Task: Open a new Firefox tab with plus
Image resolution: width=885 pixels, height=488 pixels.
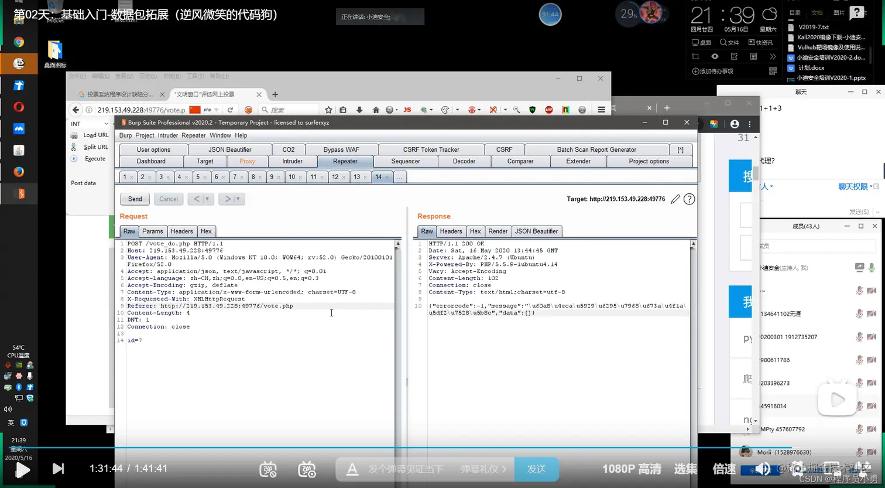Action: coord(275,94)
